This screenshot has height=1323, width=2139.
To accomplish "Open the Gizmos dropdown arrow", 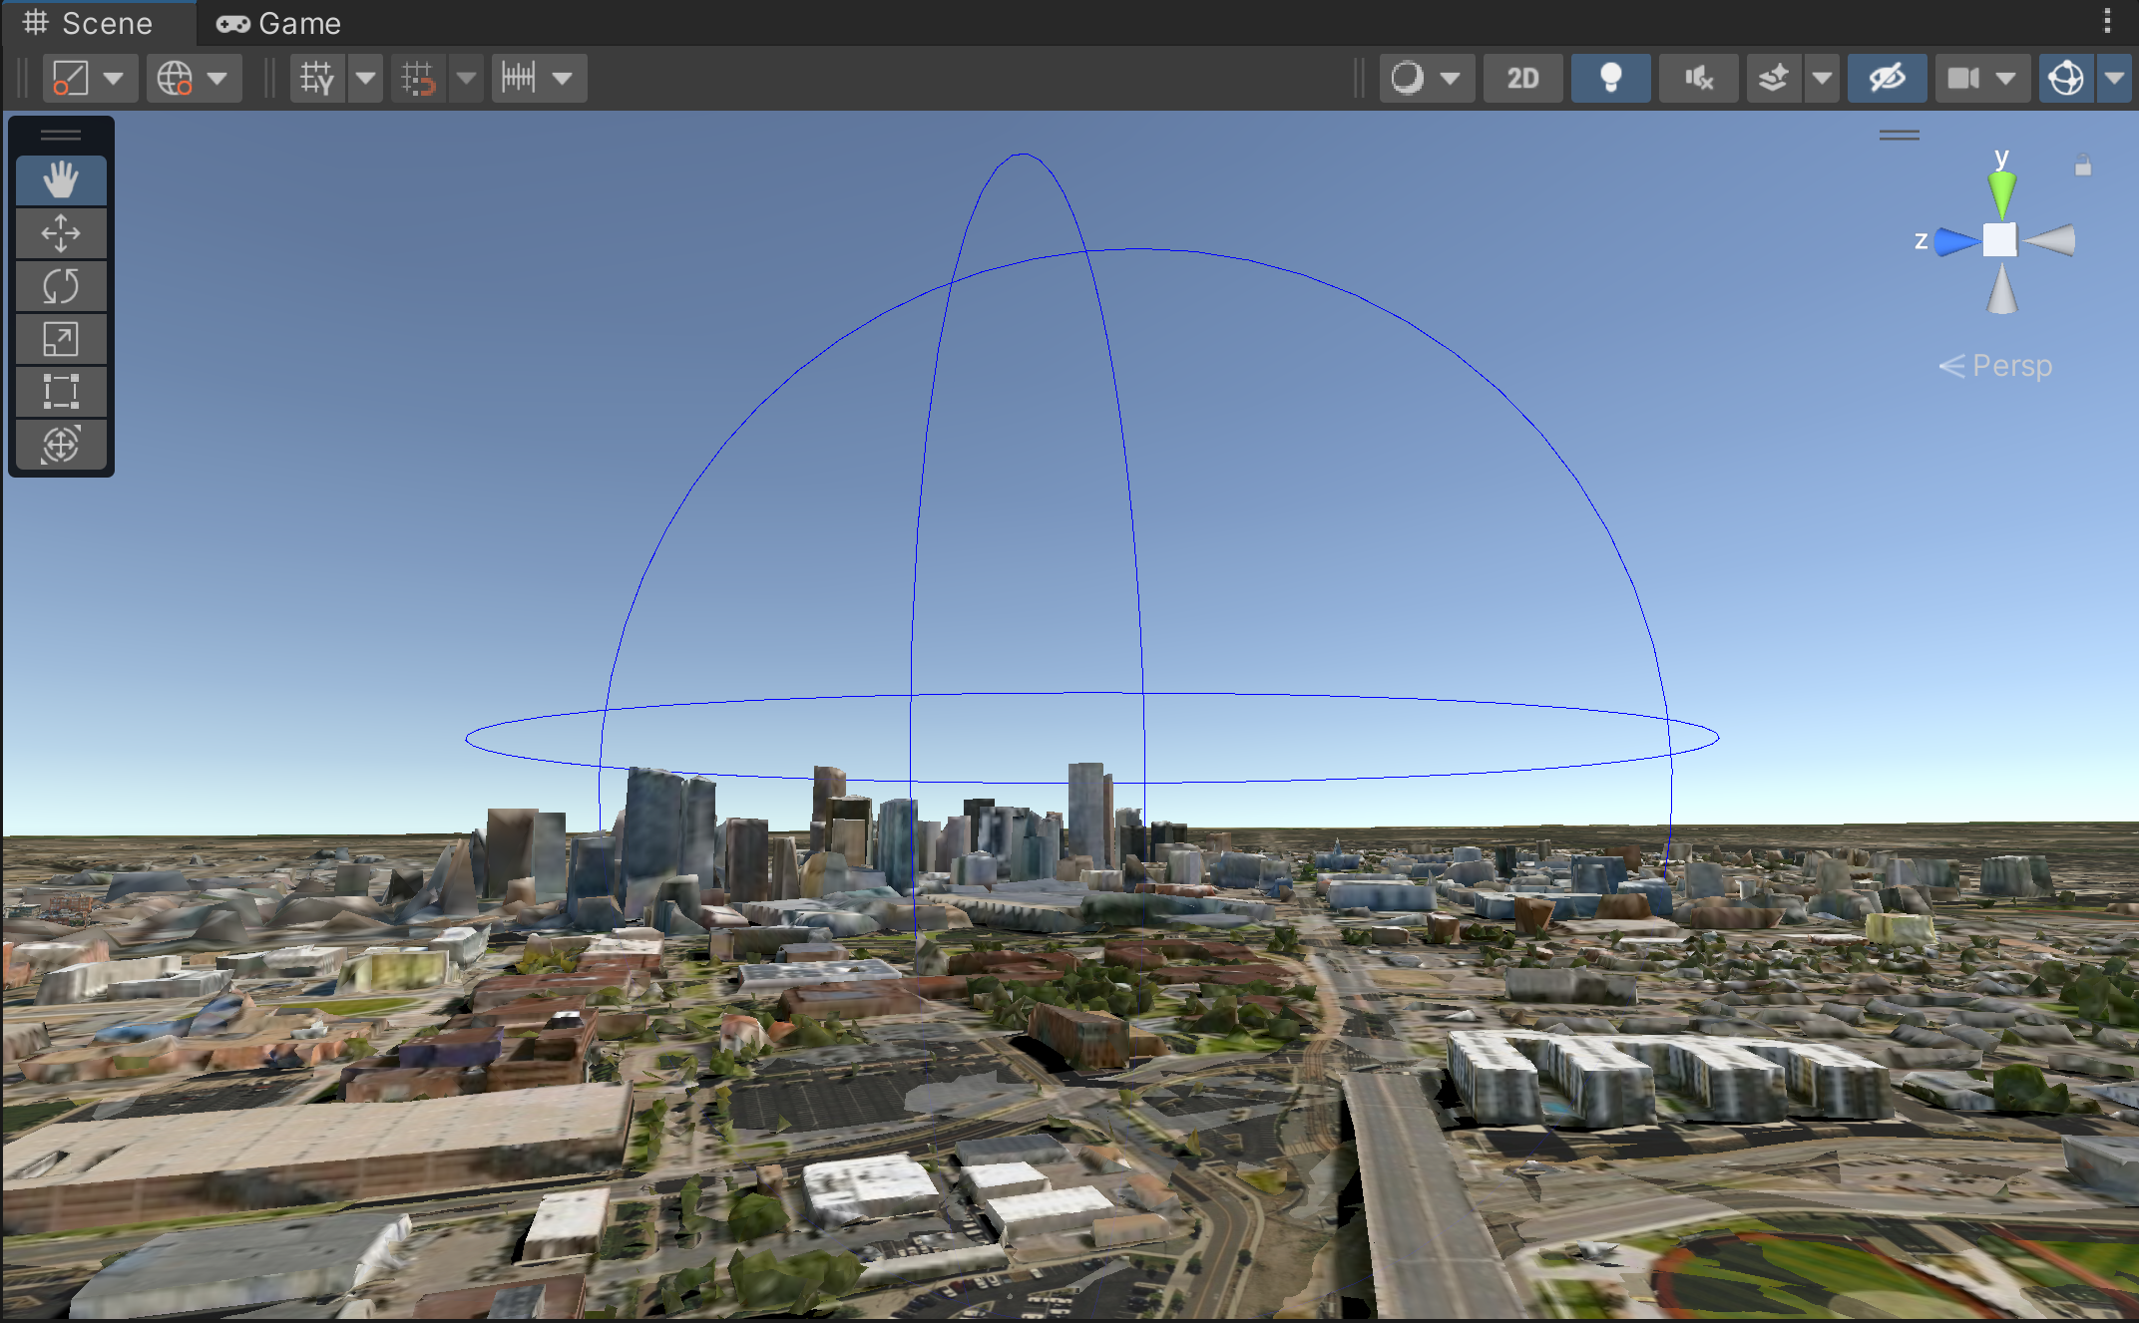I will pos(2114,78).
